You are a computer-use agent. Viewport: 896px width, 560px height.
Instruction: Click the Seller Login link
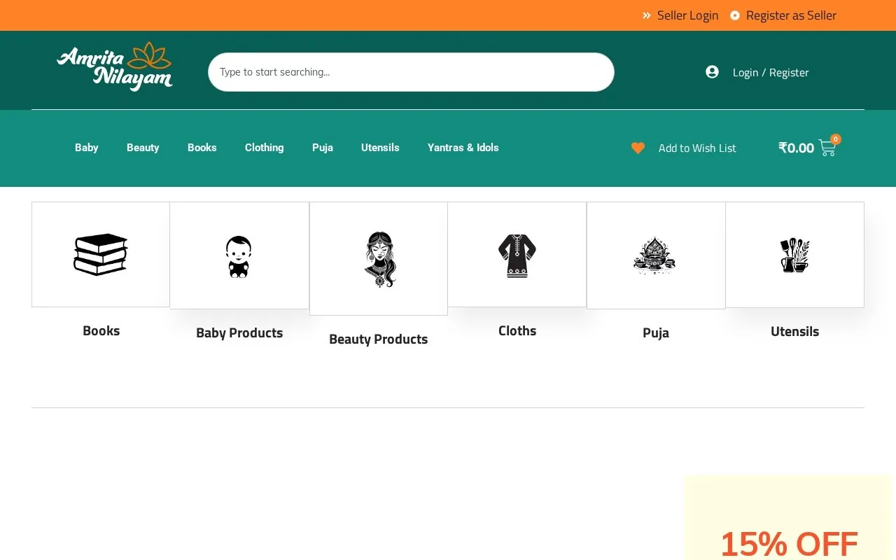[x=688, y=15]
